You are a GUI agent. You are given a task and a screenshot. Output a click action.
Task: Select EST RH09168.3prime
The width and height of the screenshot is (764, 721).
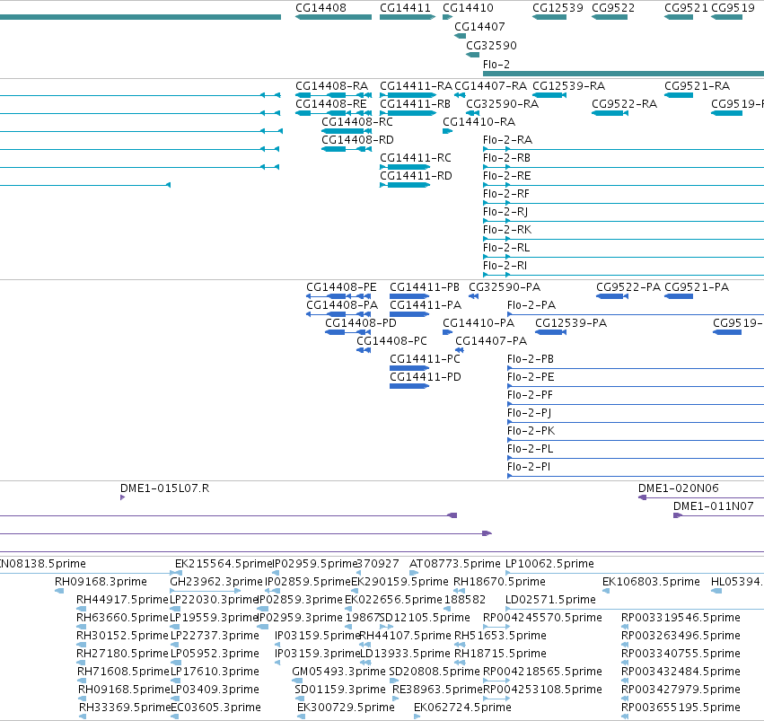point(101,582)
